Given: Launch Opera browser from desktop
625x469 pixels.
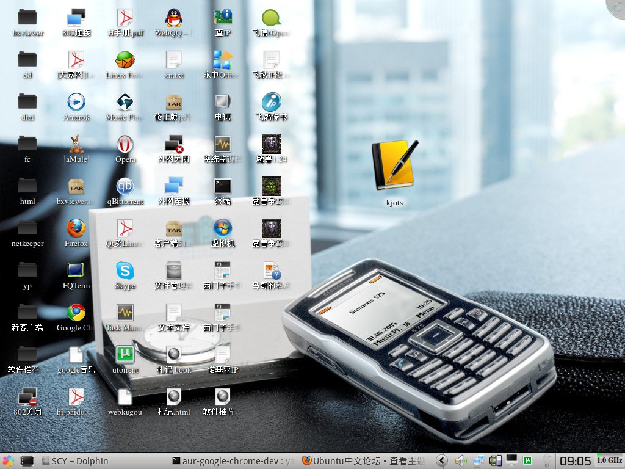Looking at the screenshot, I should (x=125, y=144).
